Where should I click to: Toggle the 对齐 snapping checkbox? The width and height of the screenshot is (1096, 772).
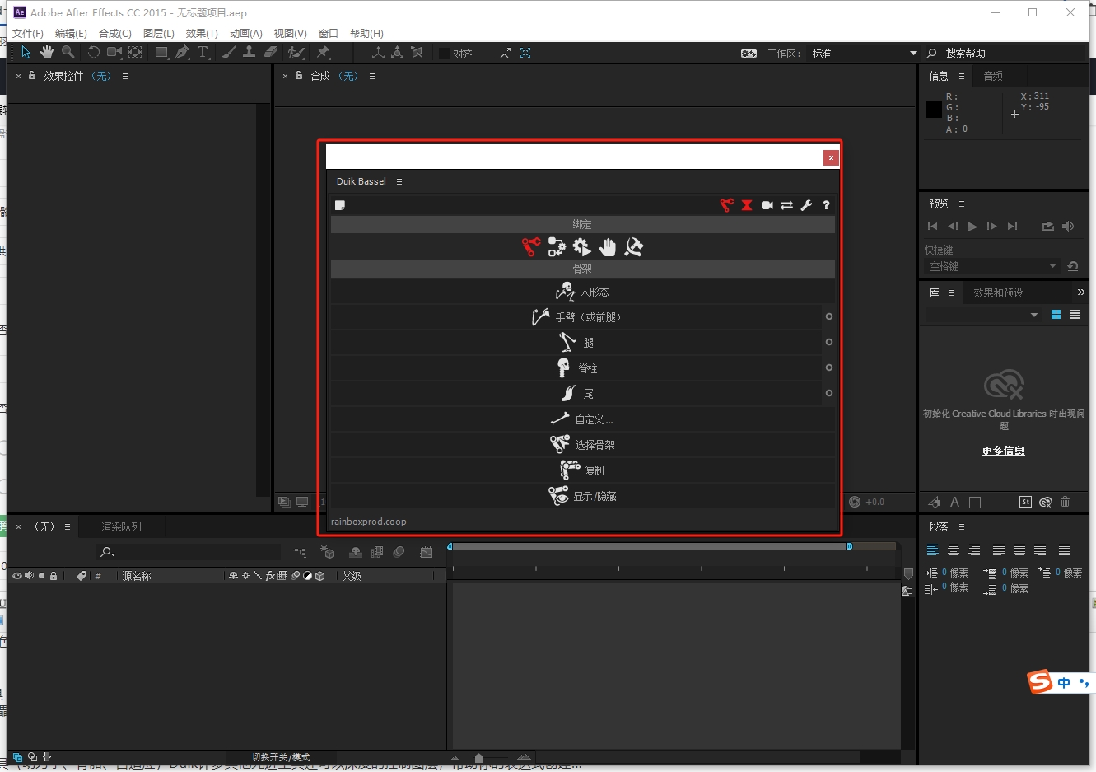click(x=445, y=54)
